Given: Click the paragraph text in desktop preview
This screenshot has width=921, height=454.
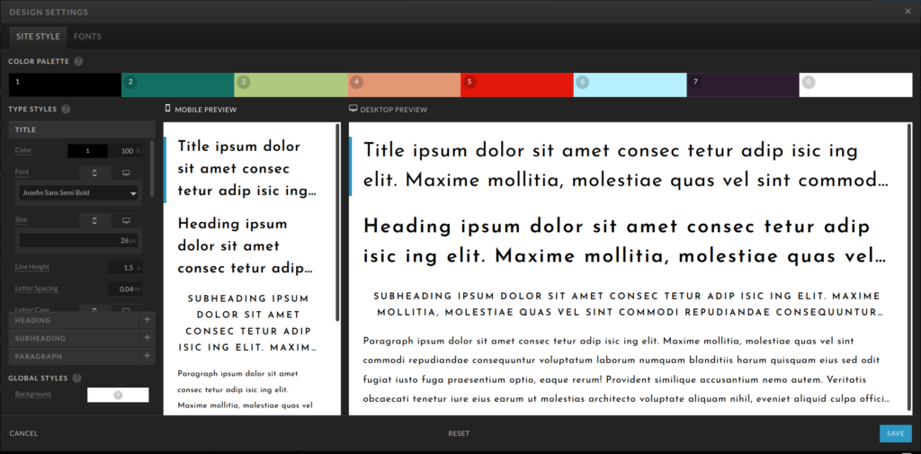Looking at the screenshot, I should click(627, 370).
